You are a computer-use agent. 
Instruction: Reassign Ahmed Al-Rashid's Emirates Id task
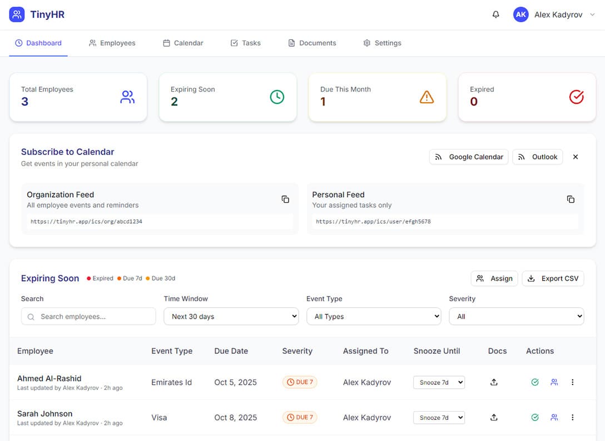pyautogui.click(x=554, y=382)
